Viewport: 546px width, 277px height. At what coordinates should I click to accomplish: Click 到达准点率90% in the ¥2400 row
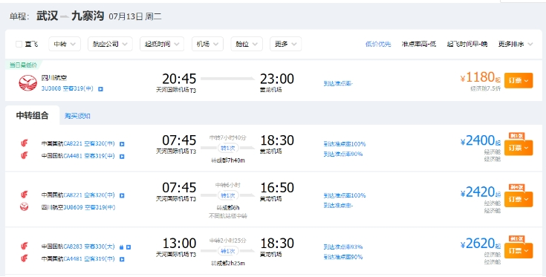click(x=343, y=154)
